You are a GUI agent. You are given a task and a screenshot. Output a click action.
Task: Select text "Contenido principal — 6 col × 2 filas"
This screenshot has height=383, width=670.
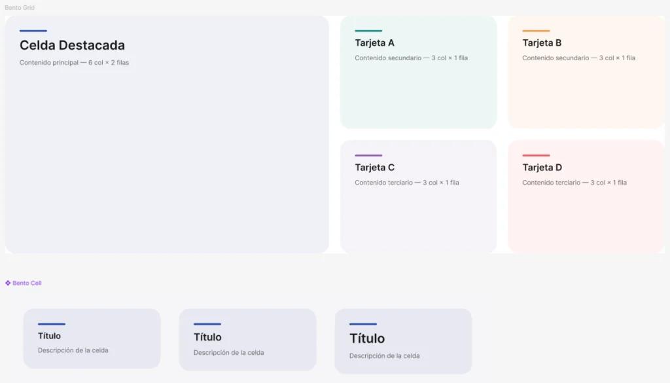pos(74,62)
